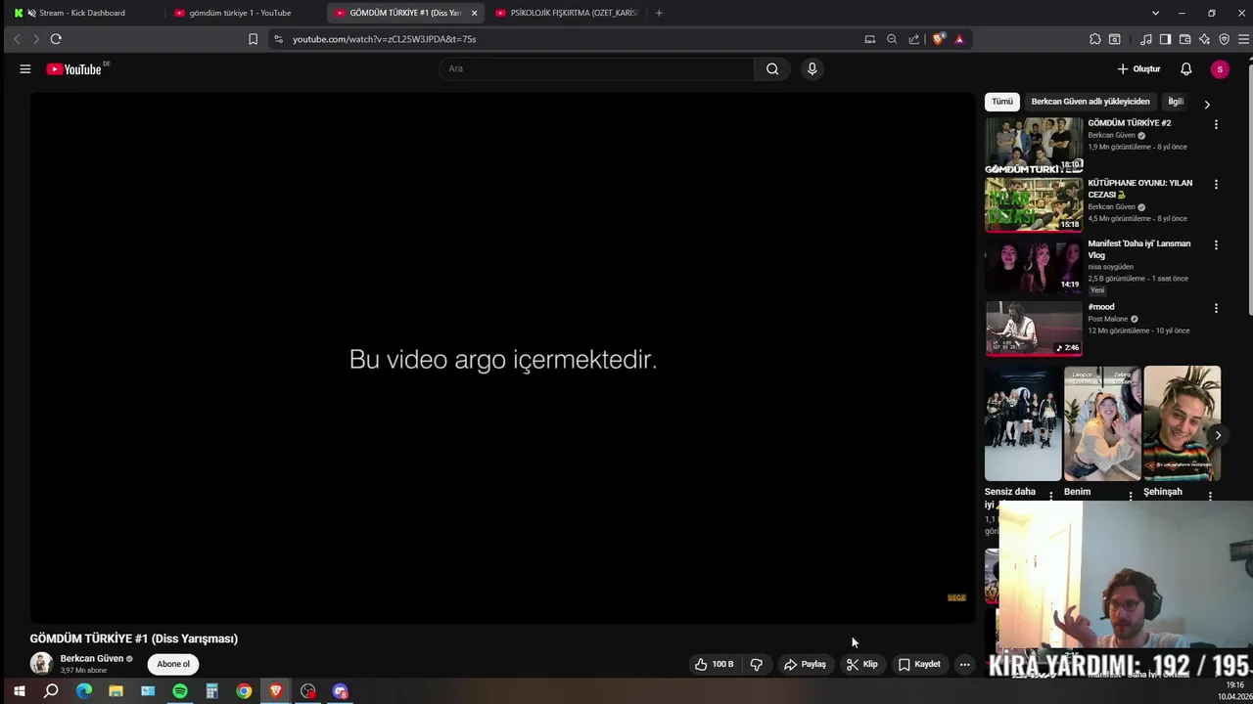Open more actions menu beside Kaydet

(964, 664)
